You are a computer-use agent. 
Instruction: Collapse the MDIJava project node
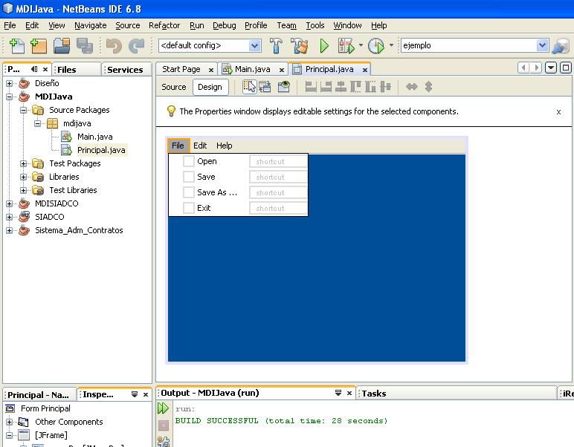[x=10, y=97]
